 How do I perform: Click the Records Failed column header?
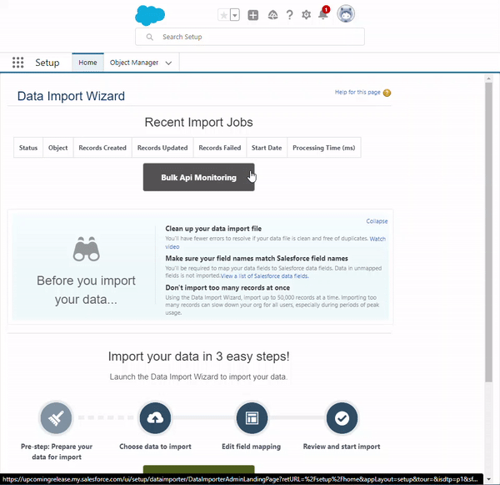click(x=220, y=148)
